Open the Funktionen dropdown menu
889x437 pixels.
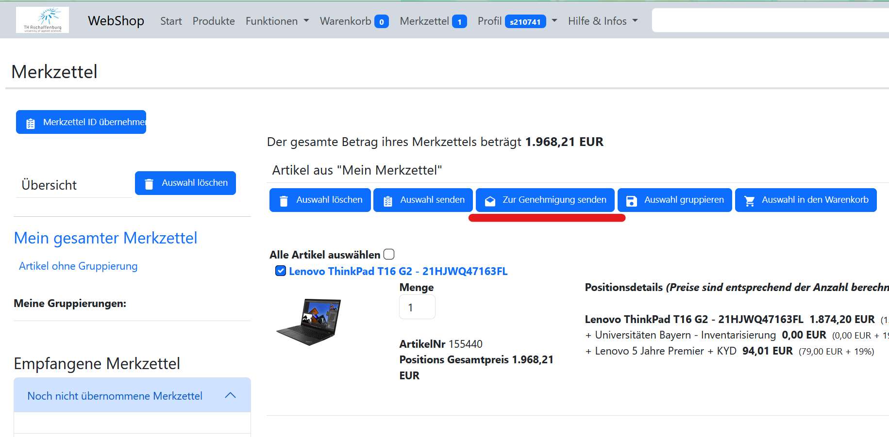pos(277,21)
